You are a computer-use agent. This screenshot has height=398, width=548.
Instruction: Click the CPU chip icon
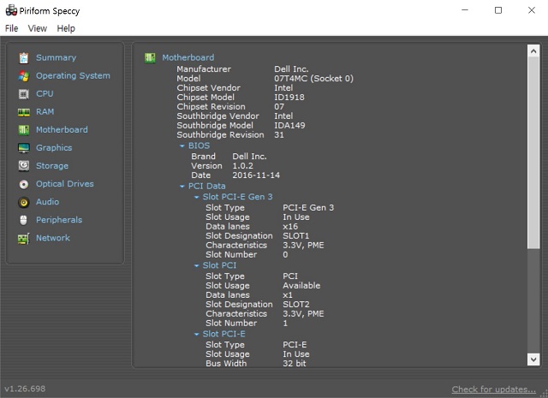(23, 94)
